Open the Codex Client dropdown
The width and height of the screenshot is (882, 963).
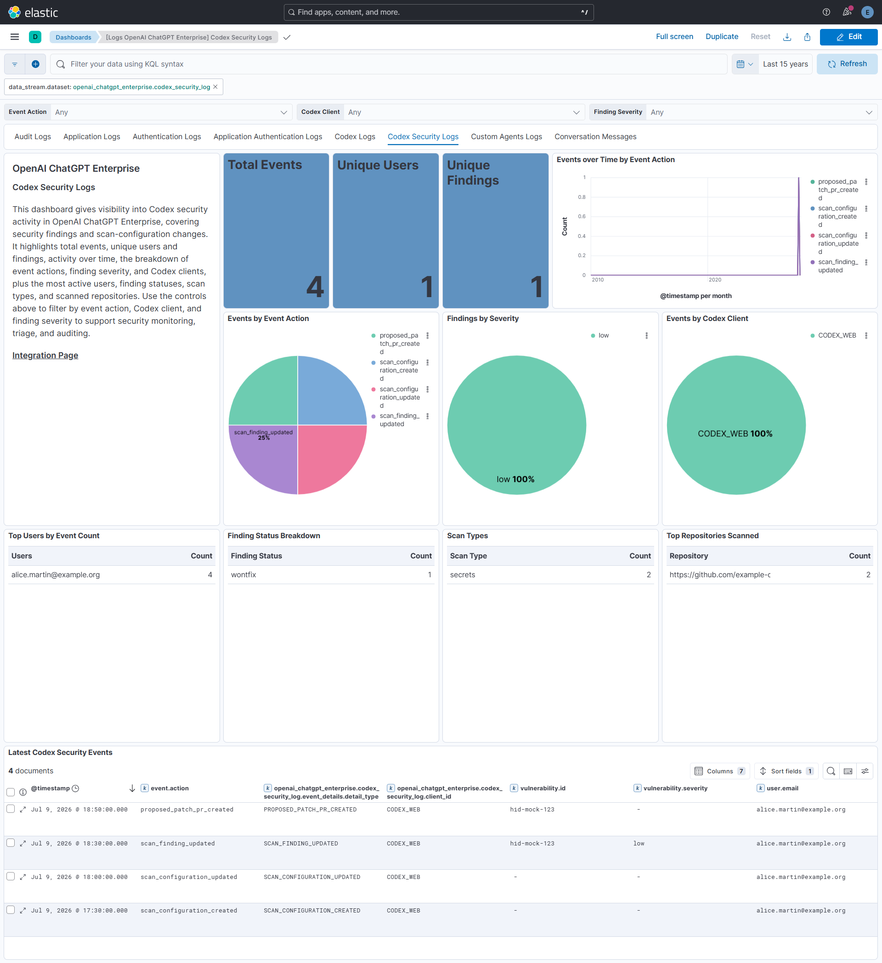point(464,112)
